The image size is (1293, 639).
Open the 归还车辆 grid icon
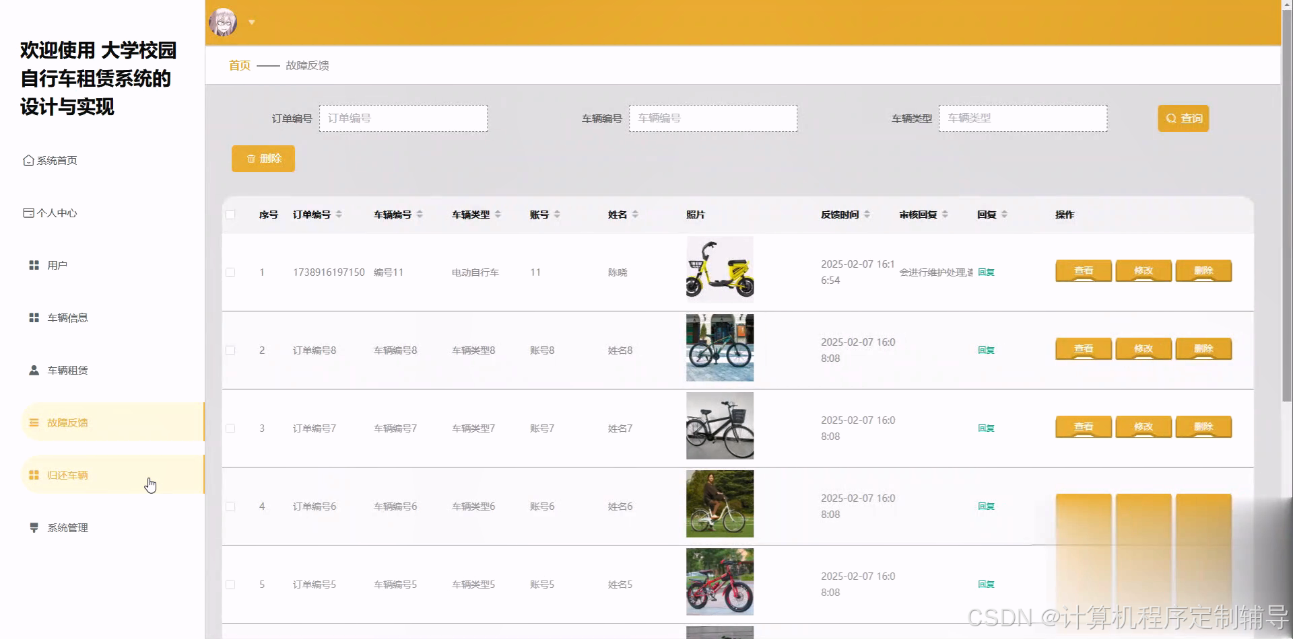34,474
